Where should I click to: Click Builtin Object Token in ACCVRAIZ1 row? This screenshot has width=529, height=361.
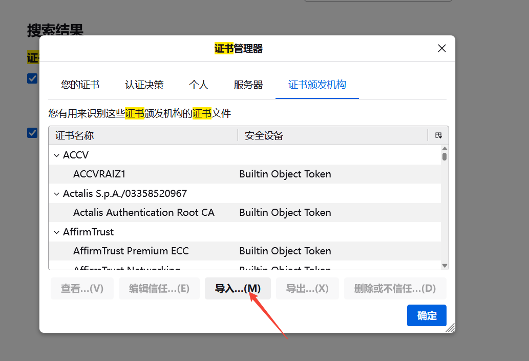[x=285, y=174]
